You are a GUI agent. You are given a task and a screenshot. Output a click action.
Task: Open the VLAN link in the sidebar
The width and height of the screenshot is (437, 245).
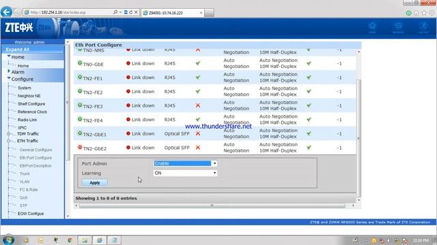pyautogui.click(x=25, y=182)
